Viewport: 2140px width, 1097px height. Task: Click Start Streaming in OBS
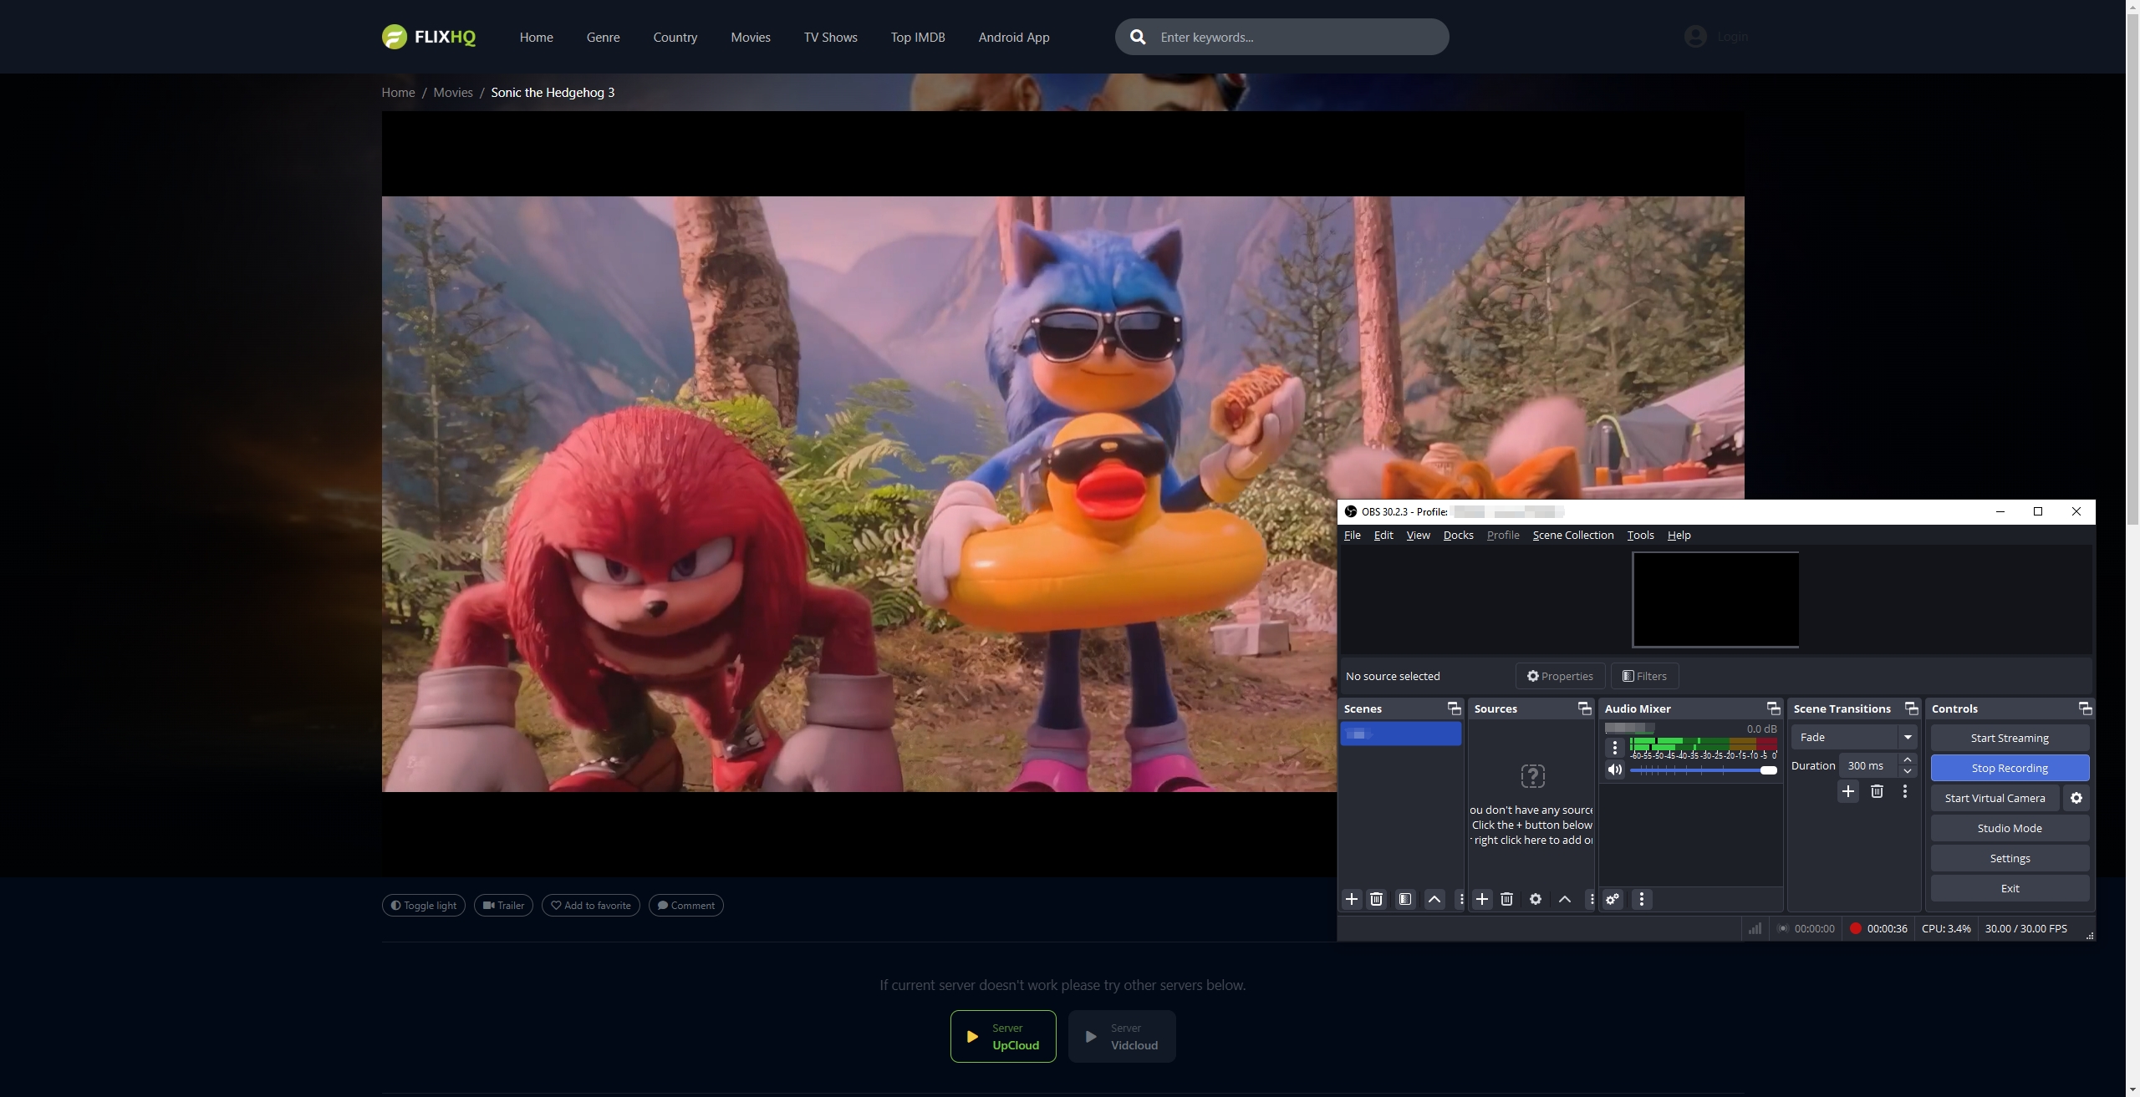[2010, 738]
